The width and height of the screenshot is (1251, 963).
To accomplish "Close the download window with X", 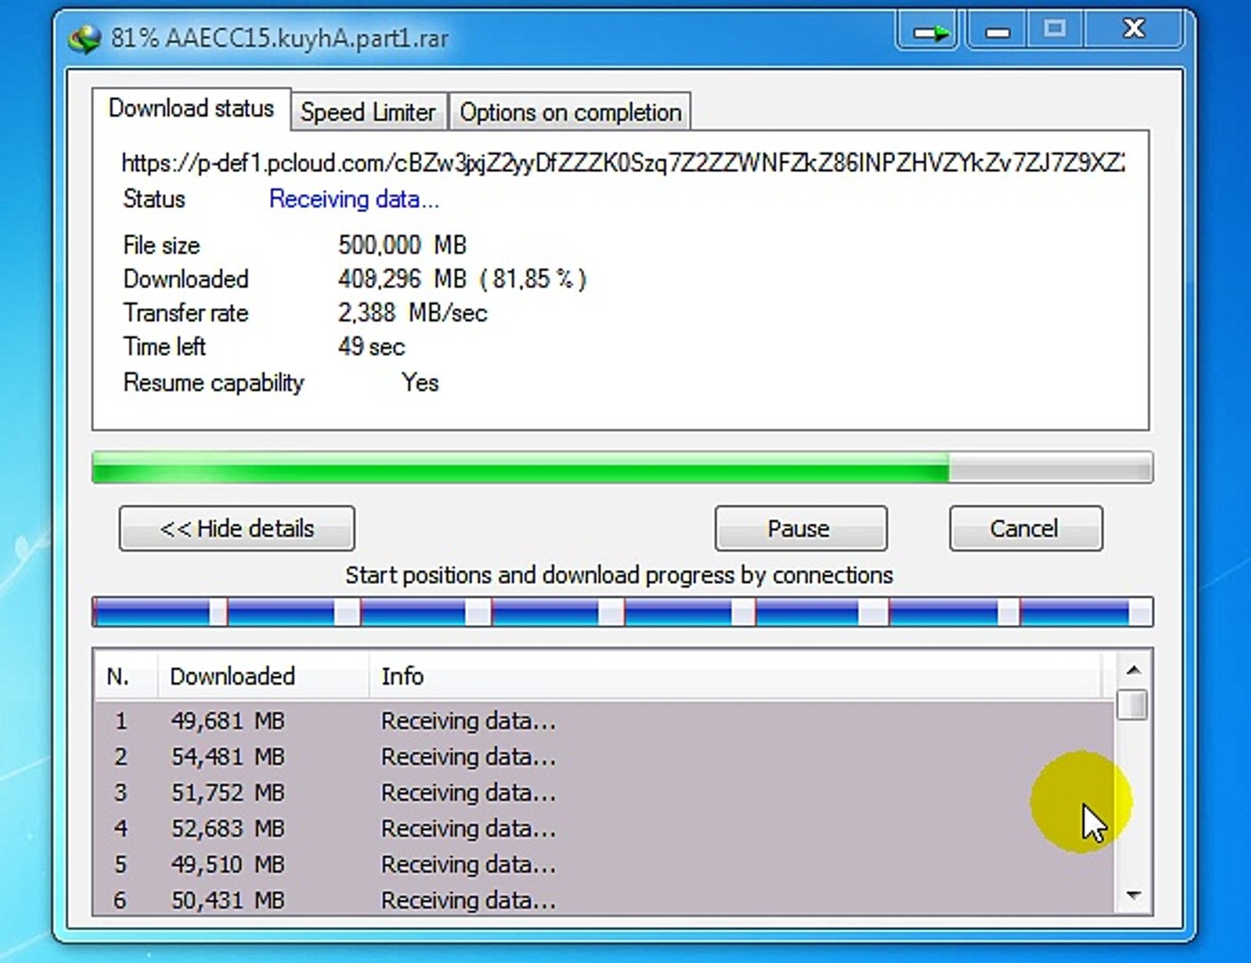I will click(1133, 30).
